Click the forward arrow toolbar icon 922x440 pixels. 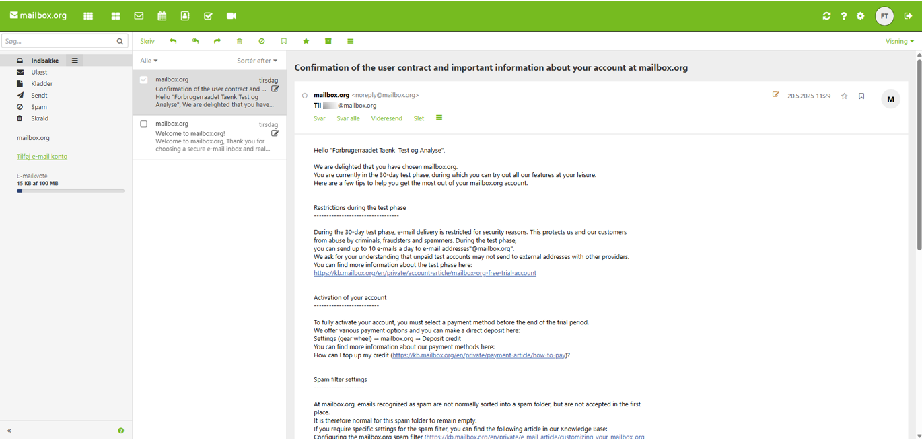tap(217, 41)
